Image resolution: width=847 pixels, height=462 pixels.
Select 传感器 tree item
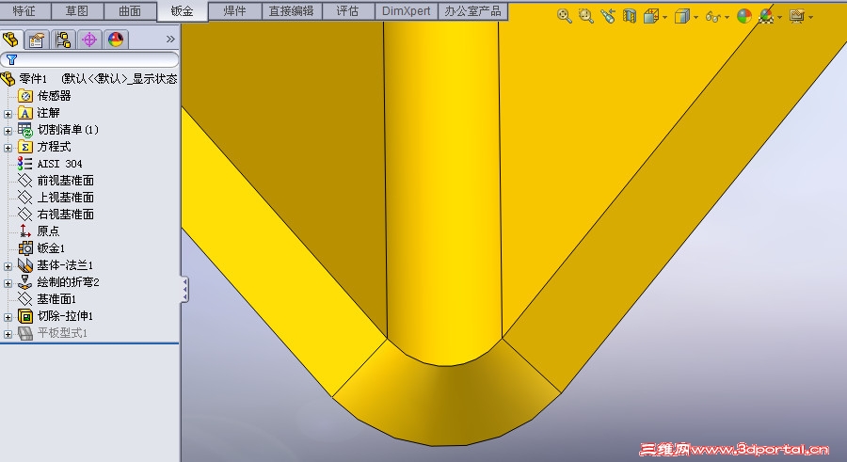[x=54, y=96]
